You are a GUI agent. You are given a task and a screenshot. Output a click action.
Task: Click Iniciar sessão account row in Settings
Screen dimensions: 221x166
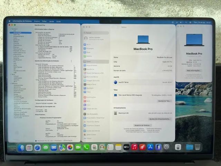pyautogui.click(x=96, y=38)
